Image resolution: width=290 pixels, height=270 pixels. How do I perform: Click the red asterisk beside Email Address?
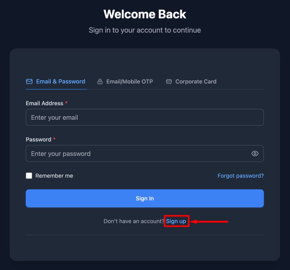click(66, 103)
